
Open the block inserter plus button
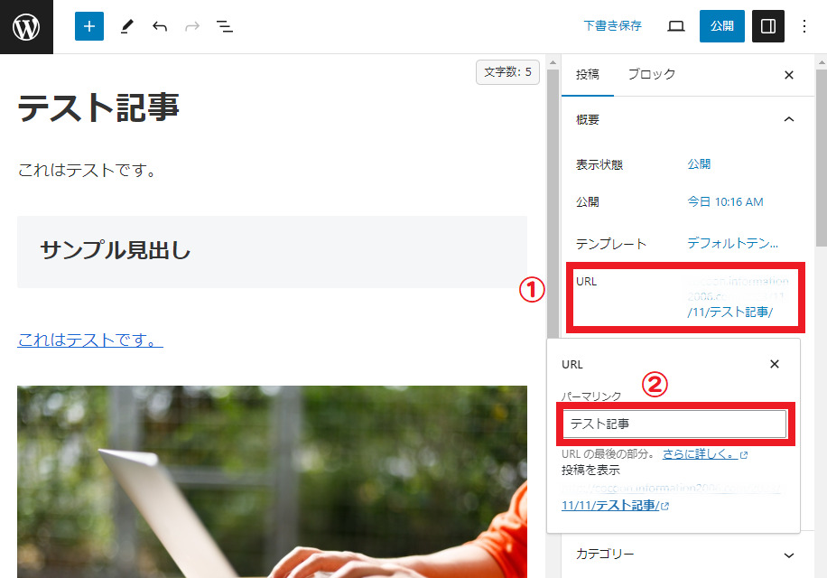pyautogui.click(x=88, y=26)
